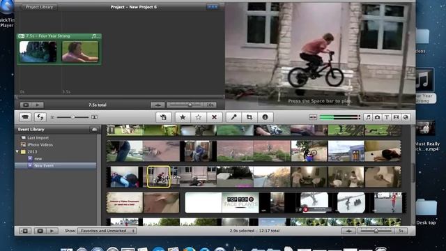
Task: Click the green '7.5s – Four Year Strong' audio header
Action: coord(59,36)
